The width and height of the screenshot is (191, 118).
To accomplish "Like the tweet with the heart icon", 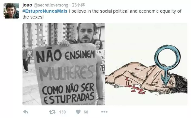I will (x=78, y=112).
